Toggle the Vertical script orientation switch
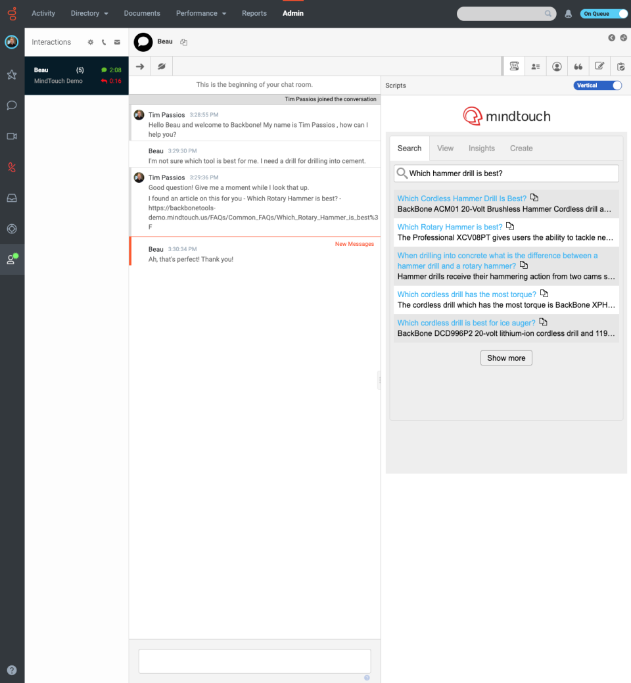631x683 pixels. 597,85
